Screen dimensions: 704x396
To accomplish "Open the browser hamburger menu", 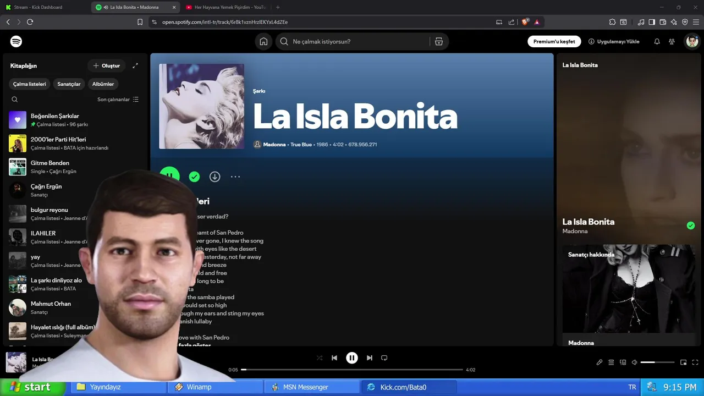I will point(696,22).
